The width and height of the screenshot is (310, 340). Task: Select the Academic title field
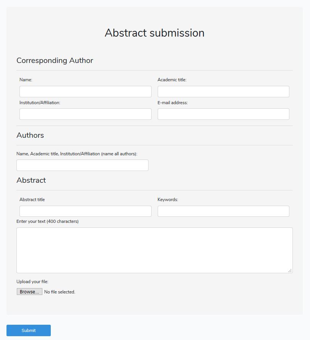[x=223, y=91]
